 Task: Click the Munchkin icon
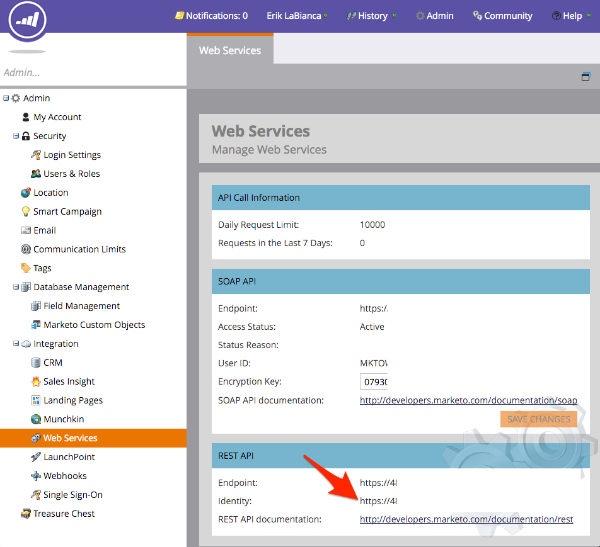click(36, 419)
